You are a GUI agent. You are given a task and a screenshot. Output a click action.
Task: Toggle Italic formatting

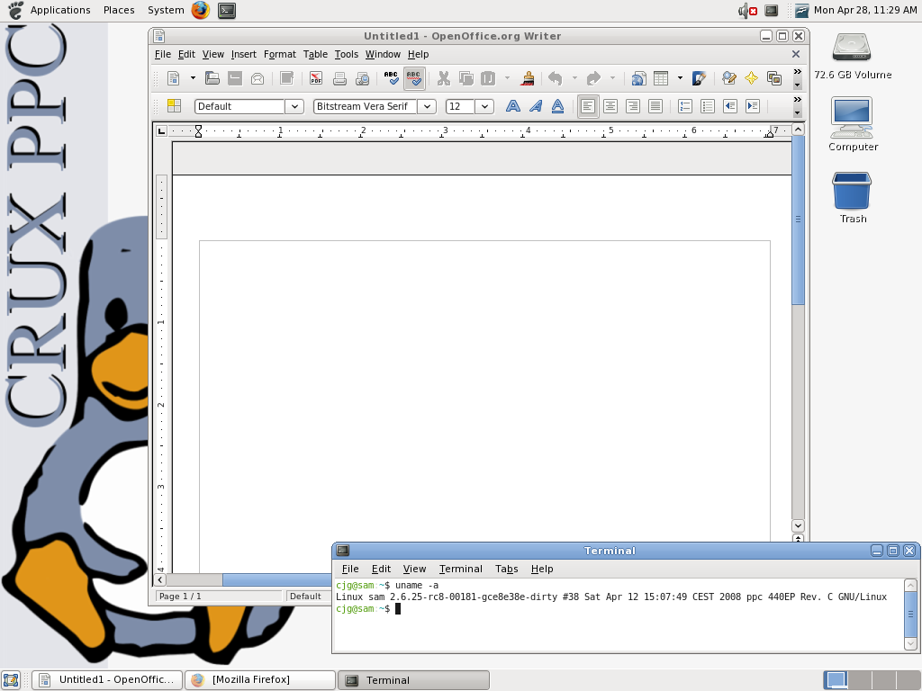(x=536, y=106)
